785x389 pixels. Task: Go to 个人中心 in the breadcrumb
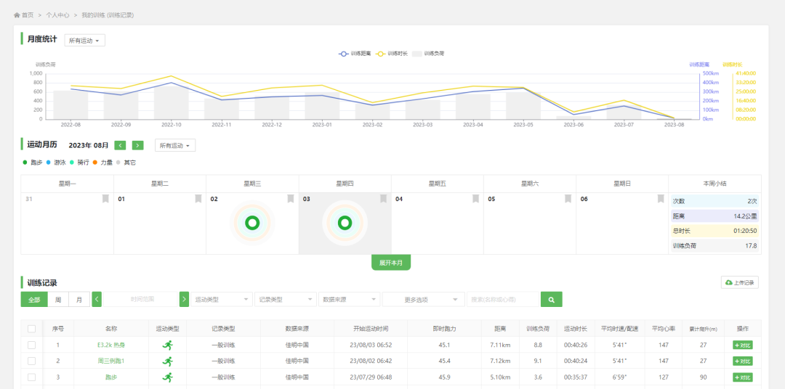click(57, 15)
